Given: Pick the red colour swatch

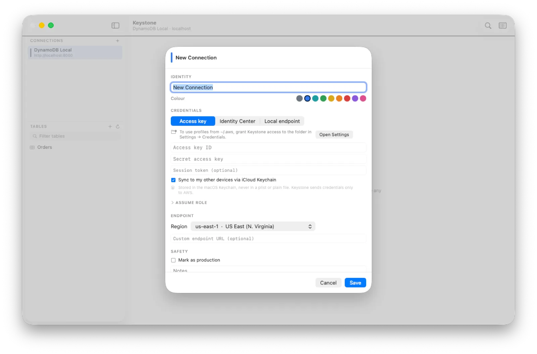Looking at the screenshot, I should [347, 98].
